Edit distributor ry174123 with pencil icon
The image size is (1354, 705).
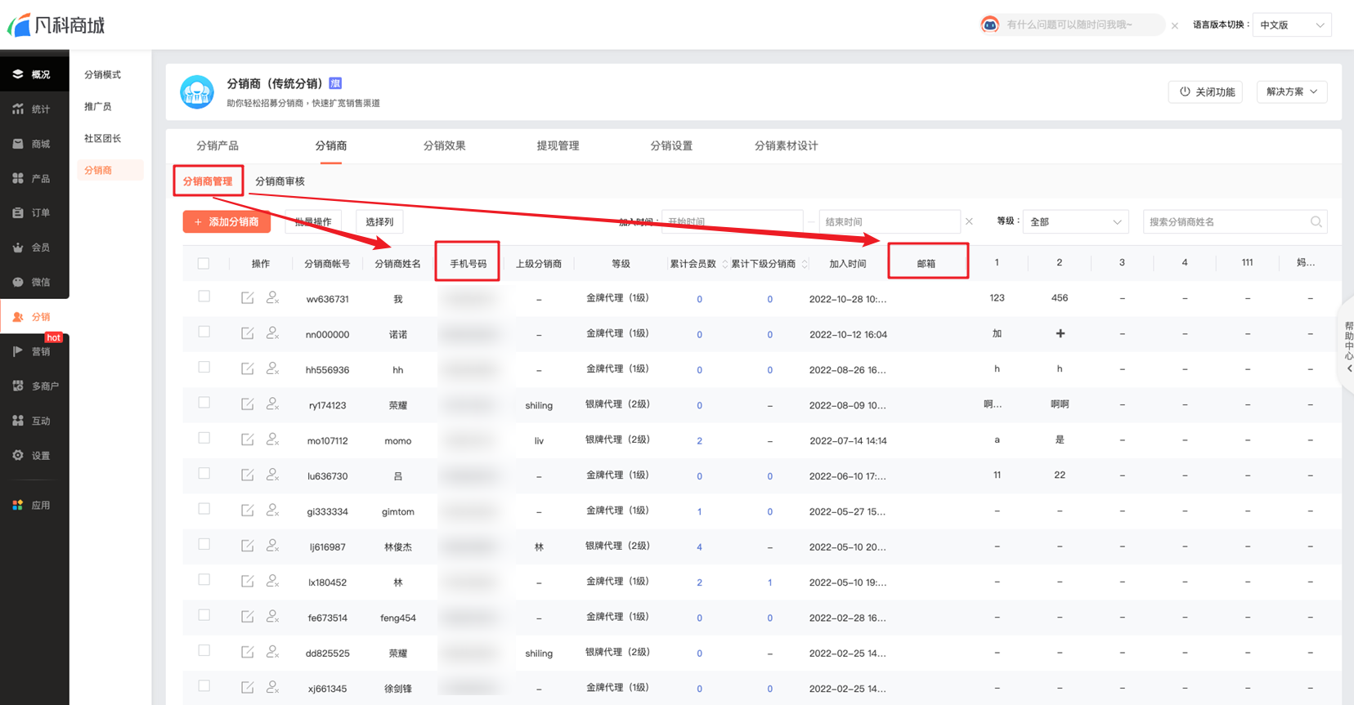(247, 404)
